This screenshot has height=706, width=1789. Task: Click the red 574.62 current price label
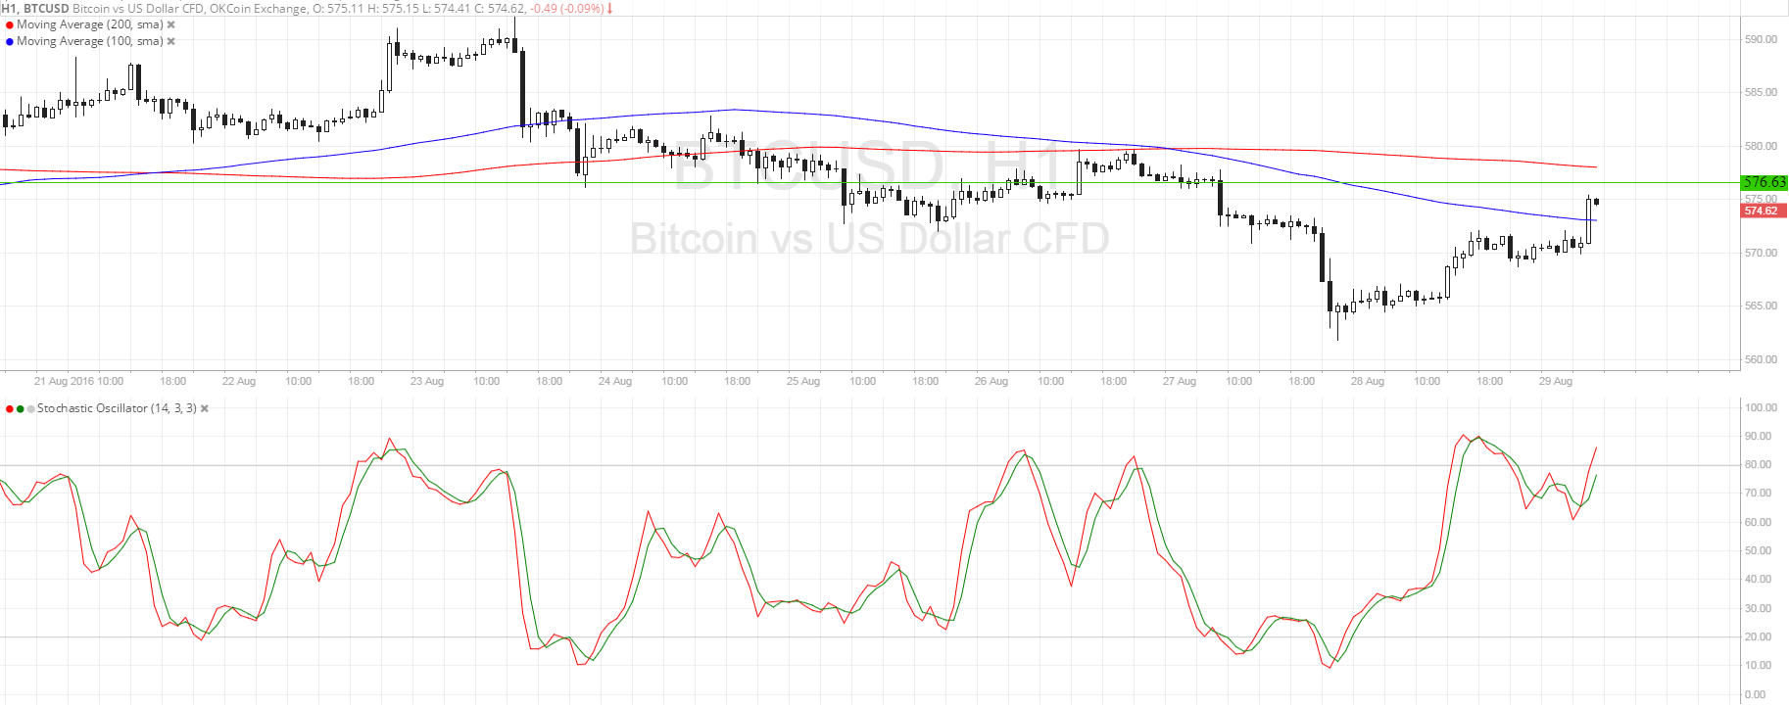(1765, 212)
